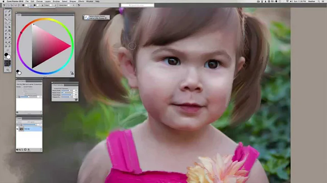Click the first icon at the bottom left of the Layers panel

17,150
